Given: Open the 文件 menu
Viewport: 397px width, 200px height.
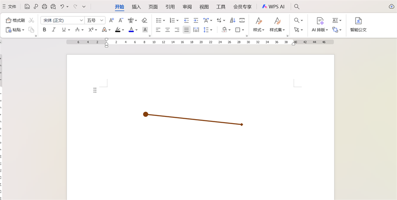Looking at the screenshot, I should 9,7.
